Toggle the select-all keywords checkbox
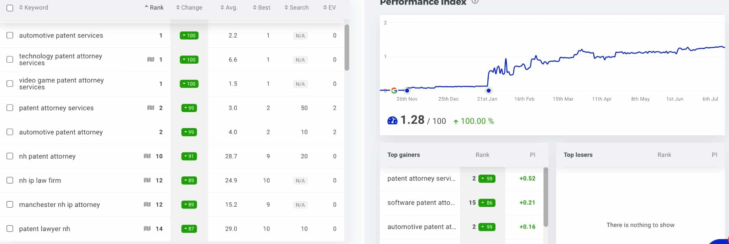The width and height of the screenshot is (729, 244). point(10,8)
